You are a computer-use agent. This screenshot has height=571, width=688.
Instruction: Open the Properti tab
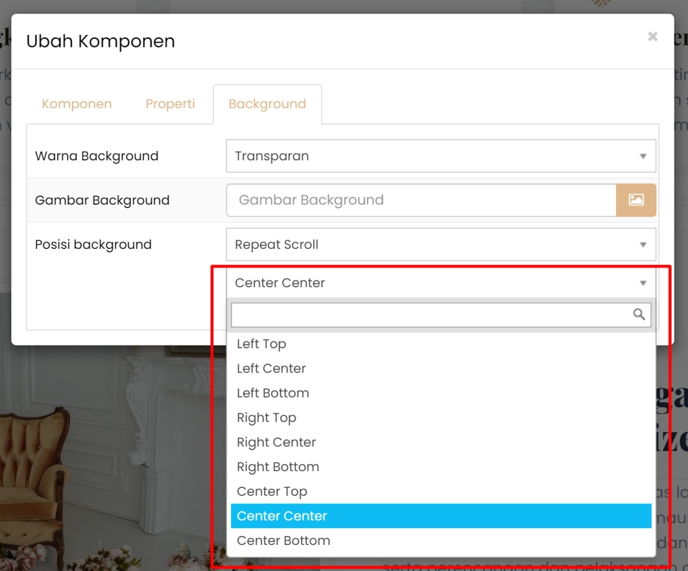point(170,104)
